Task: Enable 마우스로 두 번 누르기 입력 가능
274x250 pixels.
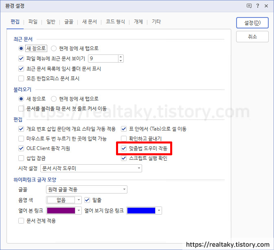Action: point(21,139)
